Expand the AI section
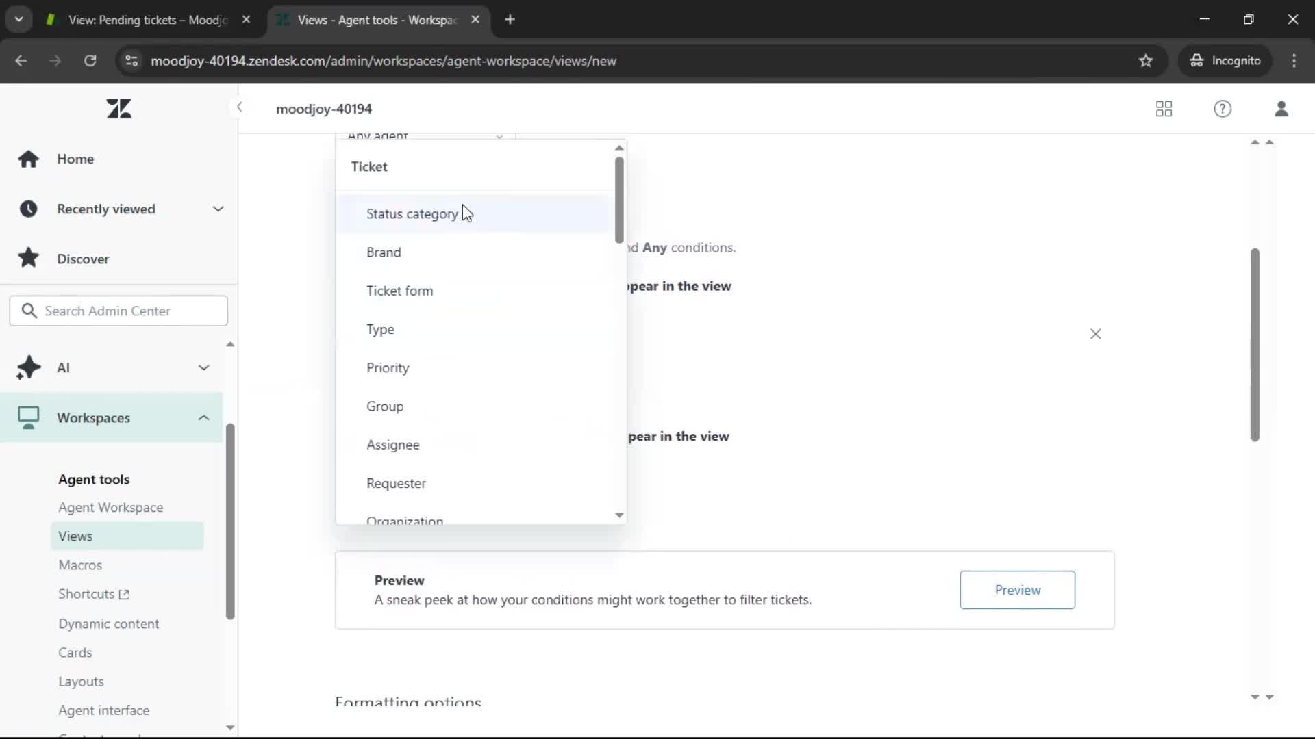Screen dimensions: 1315x739 tap(203, 367)
